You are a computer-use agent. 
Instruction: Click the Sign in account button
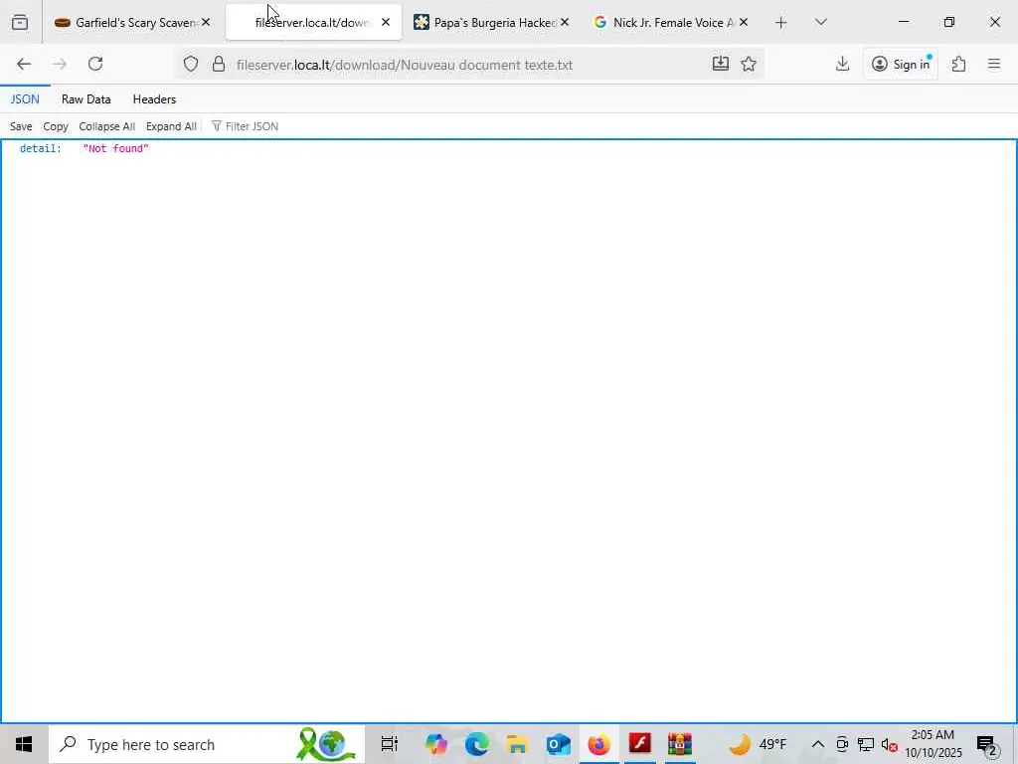click(901, 64)
